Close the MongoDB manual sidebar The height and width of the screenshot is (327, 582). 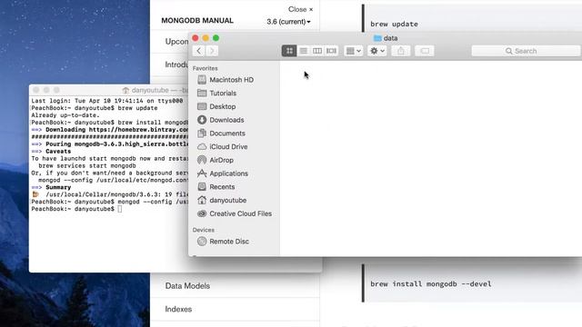300,9
